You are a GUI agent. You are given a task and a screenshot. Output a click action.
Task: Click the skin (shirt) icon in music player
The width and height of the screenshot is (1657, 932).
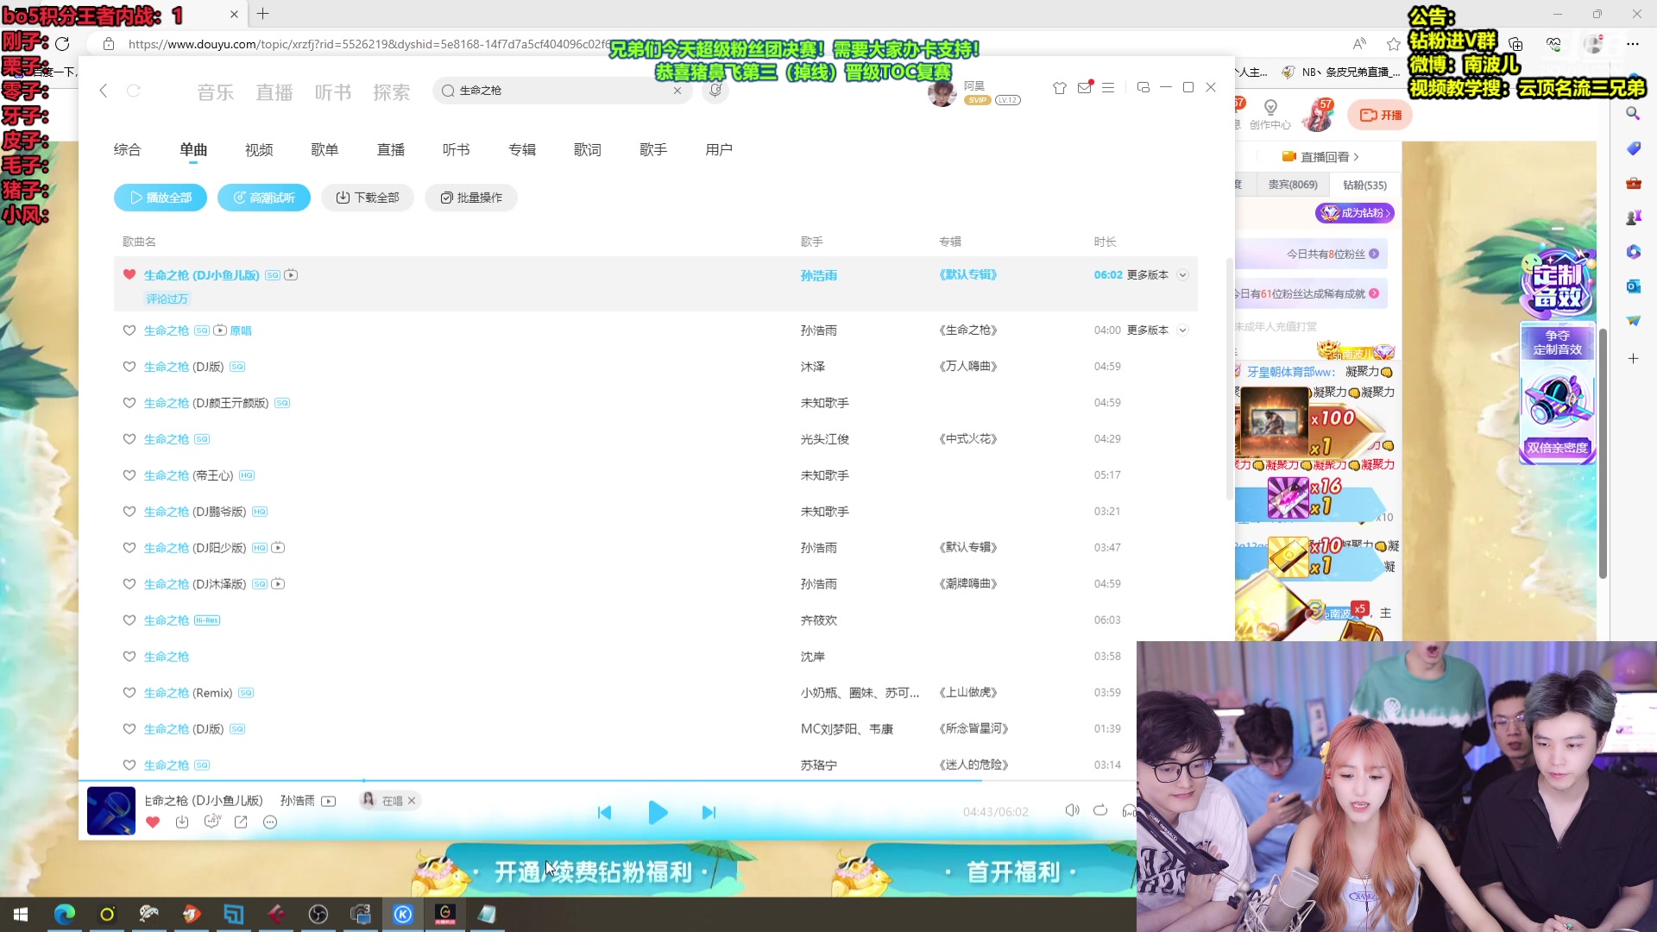tap(1060, 88)
